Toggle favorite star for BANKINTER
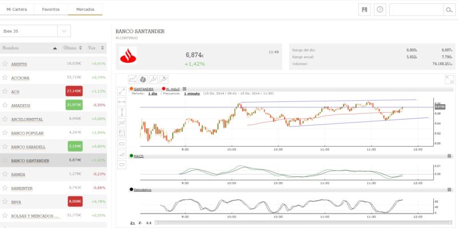Image resolution: width=458 pixels, height=229 pixels. coord(5,188)
